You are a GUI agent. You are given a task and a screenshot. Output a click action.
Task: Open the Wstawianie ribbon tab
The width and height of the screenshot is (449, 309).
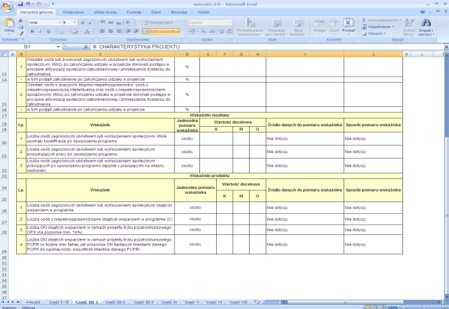pos(73,12)
